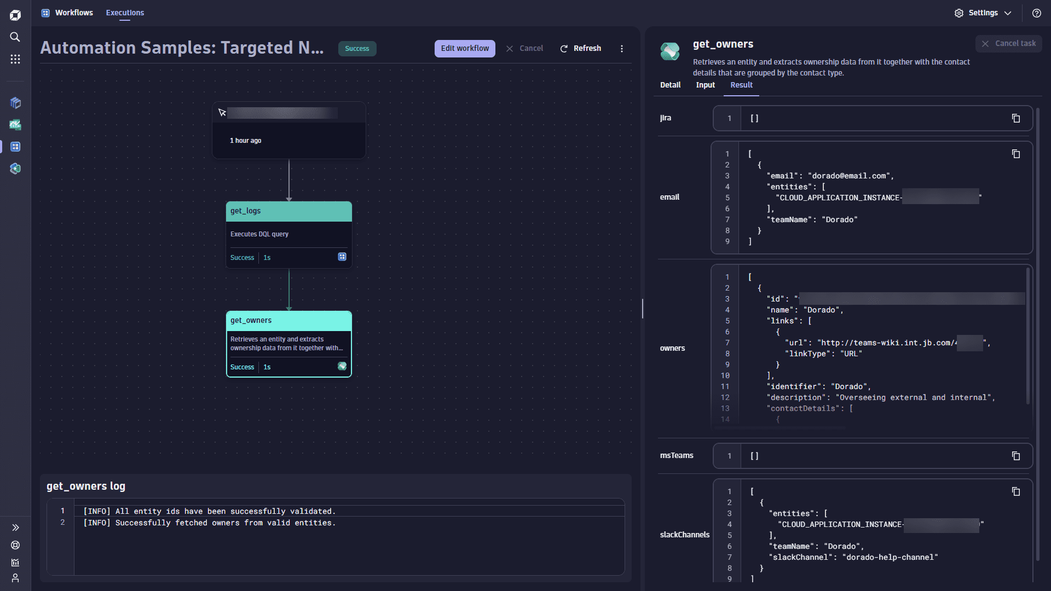The width and height of the screenshot is (1051, 591).
Task: Click the Edit workflow button
Action: pos(465,49)
